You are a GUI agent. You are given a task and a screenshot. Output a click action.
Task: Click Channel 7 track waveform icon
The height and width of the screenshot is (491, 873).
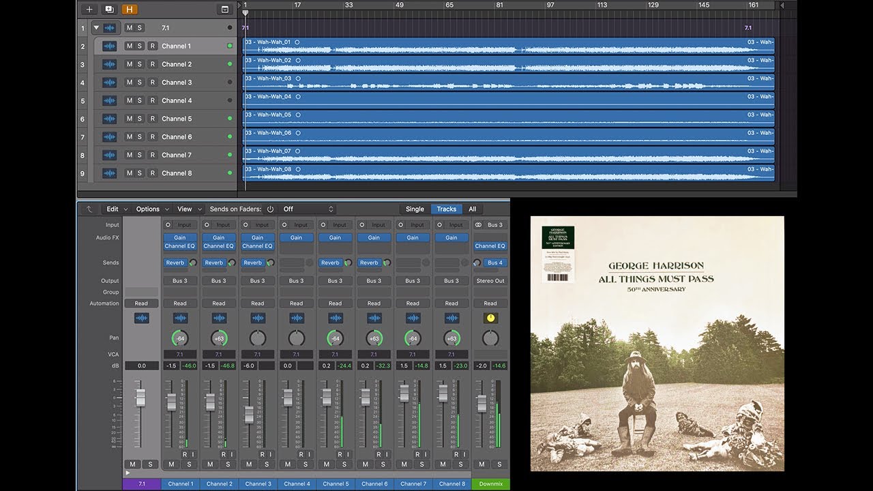tap(110, 155)
